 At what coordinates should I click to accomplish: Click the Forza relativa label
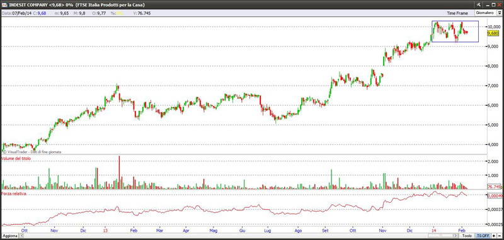coord(14,194)
